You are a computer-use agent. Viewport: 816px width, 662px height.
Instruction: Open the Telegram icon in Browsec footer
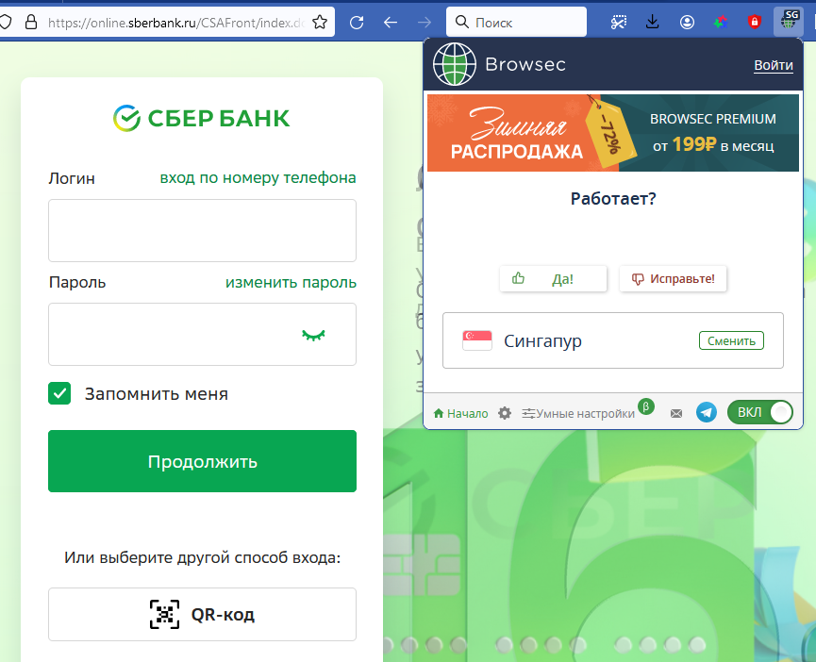point(707,413)
